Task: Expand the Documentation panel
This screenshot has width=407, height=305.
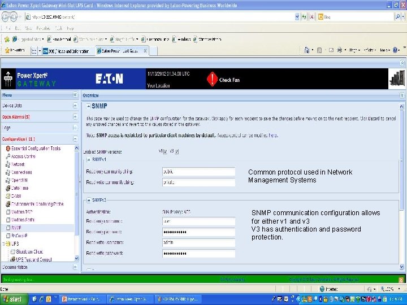Action: click(x=75, y=267)
